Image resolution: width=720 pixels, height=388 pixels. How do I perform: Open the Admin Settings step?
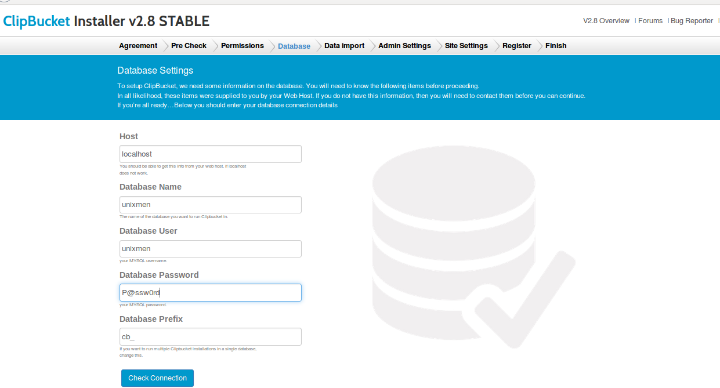tap(404, 46)
